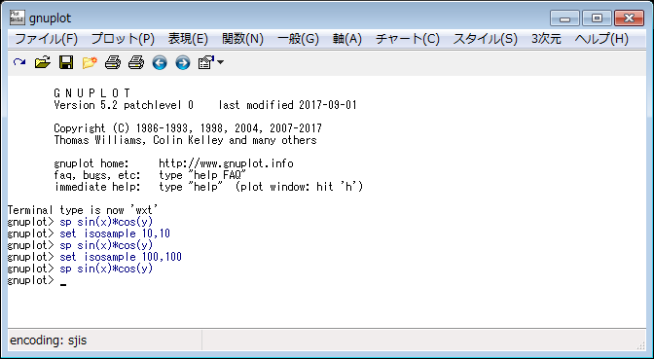Open the 軸(A) menu

point(347,39)
